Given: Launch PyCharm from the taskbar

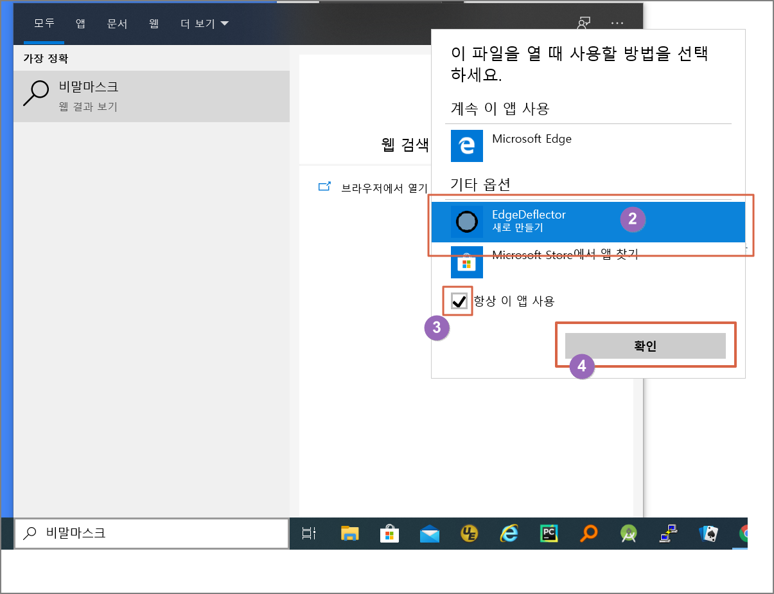Looking at the screenshot, I should tap(549, 533).
